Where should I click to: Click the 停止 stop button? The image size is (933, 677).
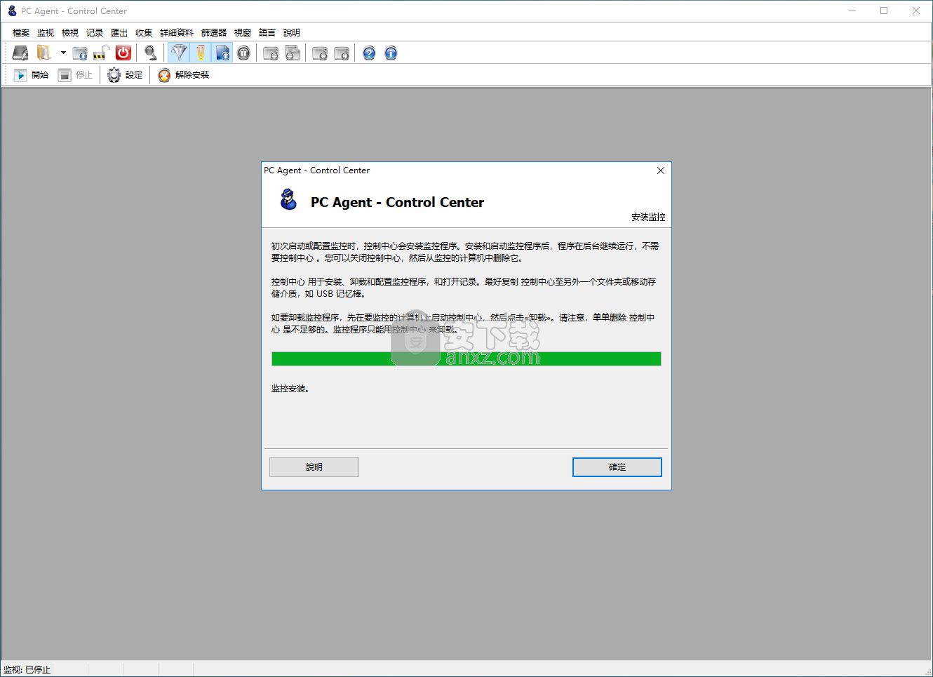(75, 75)
